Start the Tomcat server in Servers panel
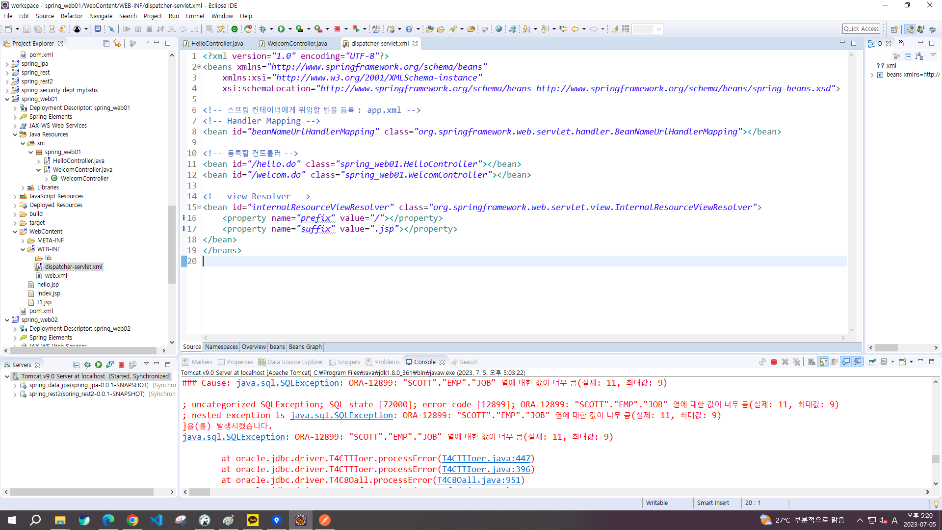The image size is (942, 530). (99, 365)
